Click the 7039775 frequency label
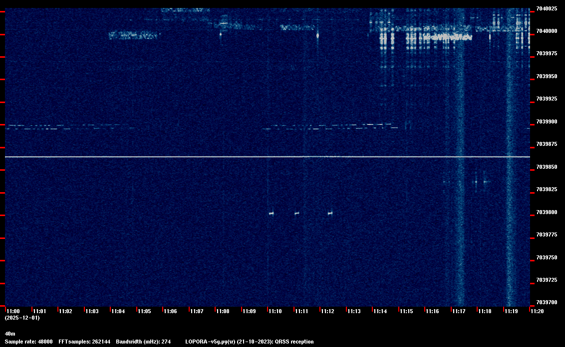This screenshot has width=565, height=347. (x=547, y=235)
